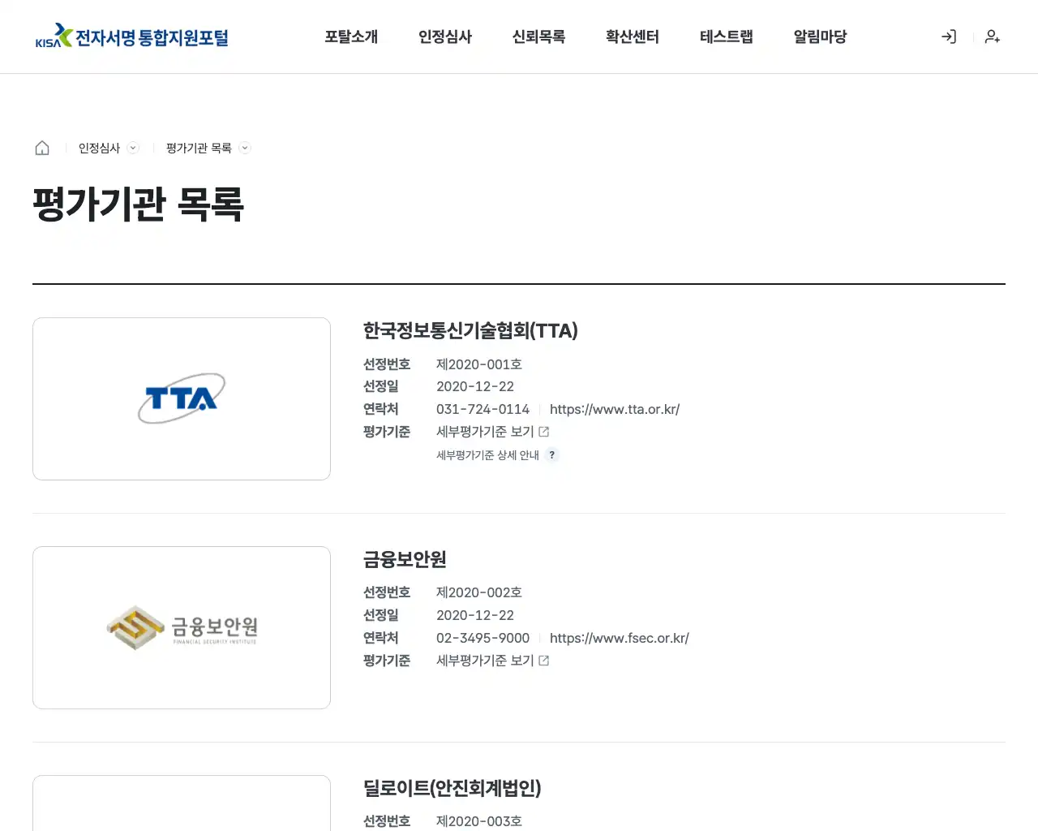Screen dimensions: 1038x831
Task: Click 세부평가기준 상세 안내 text
Action: [487, 455]
